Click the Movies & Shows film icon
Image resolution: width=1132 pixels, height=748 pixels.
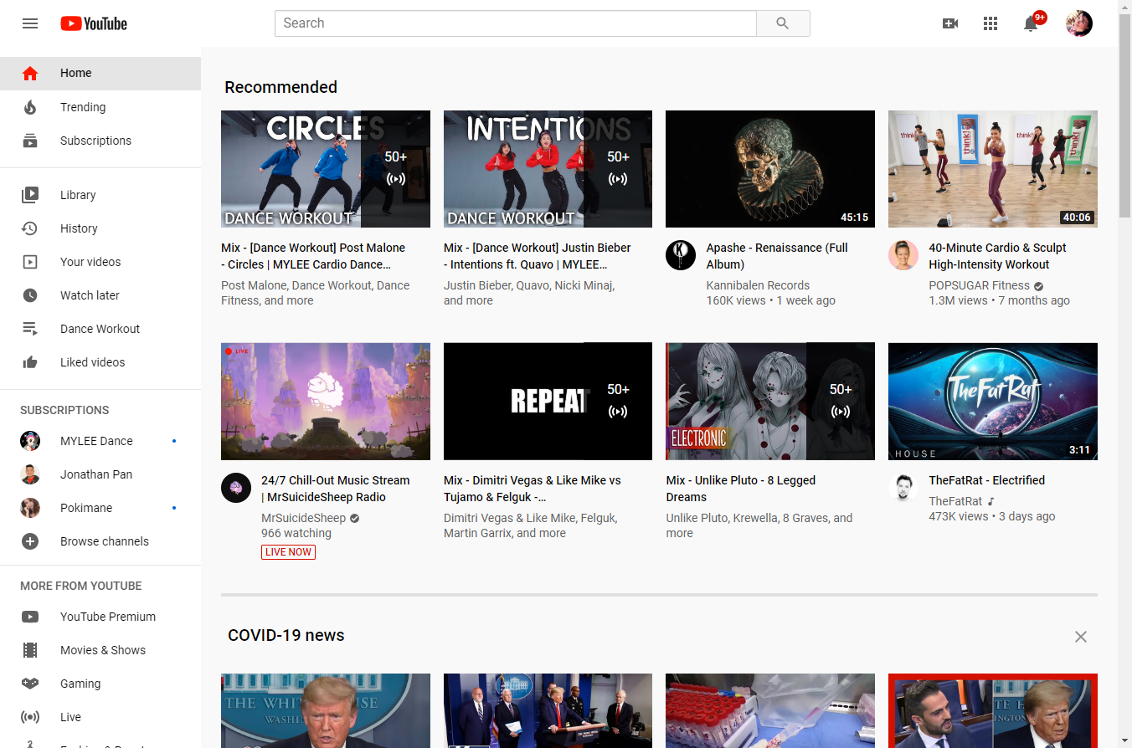30,650
